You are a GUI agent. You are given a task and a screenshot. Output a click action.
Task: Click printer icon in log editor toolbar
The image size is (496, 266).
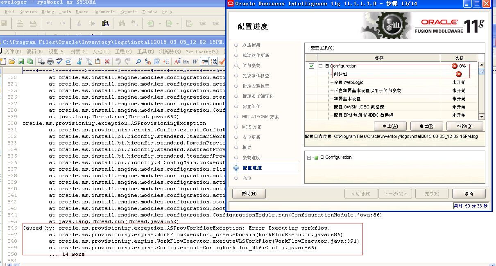tap(50, 61)
